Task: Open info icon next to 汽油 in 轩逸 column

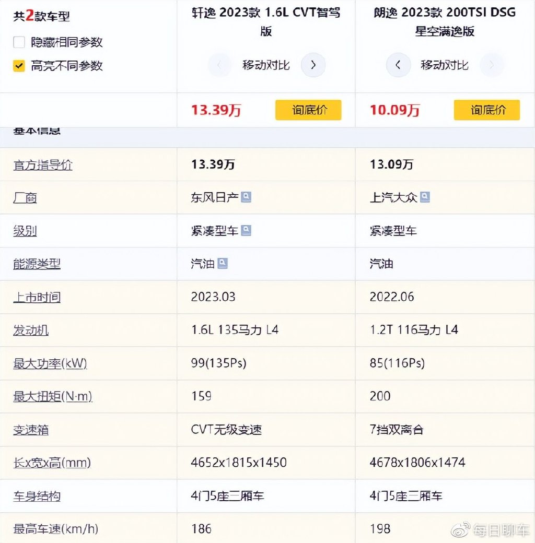Action: [223, 264]
